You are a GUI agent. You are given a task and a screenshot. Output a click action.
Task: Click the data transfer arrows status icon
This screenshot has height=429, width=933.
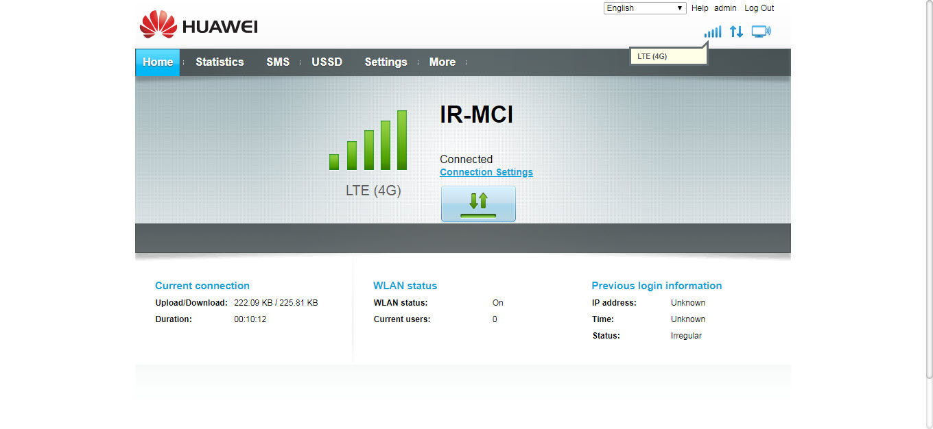[736, 32]
